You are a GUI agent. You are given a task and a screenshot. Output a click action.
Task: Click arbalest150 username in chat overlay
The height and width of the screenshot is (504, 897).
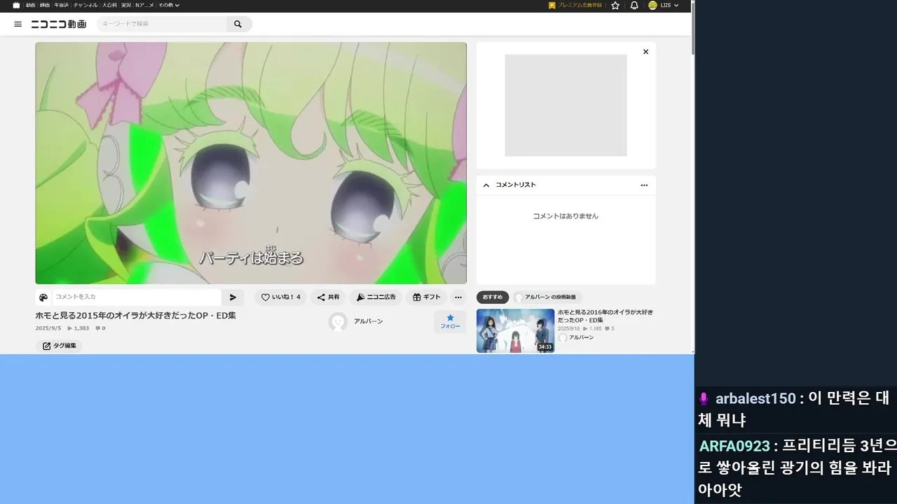[755, 398]
